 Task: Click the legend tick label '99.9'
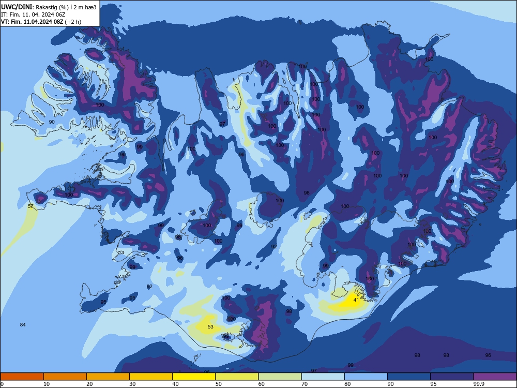click(x=478, y=384)
